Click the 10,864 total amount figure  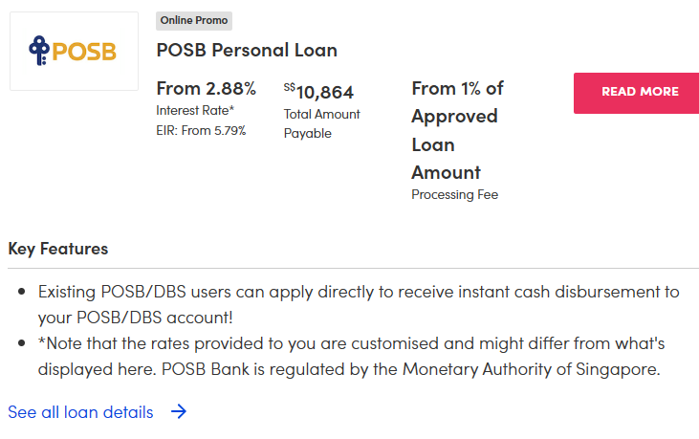pyautogui.click(x=325, y=92)
